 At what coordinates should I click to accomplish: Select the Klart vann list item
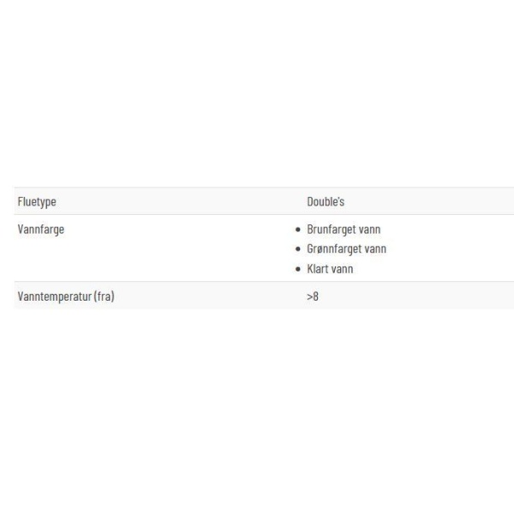(330, 269)
